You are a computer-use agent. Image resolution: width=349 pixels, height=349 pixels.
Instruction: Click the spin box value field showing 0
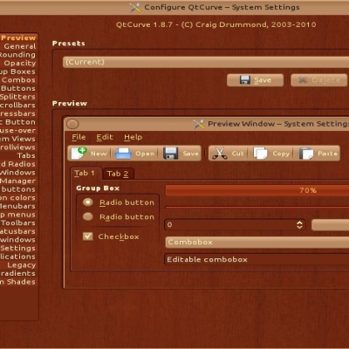coord(229,225)
